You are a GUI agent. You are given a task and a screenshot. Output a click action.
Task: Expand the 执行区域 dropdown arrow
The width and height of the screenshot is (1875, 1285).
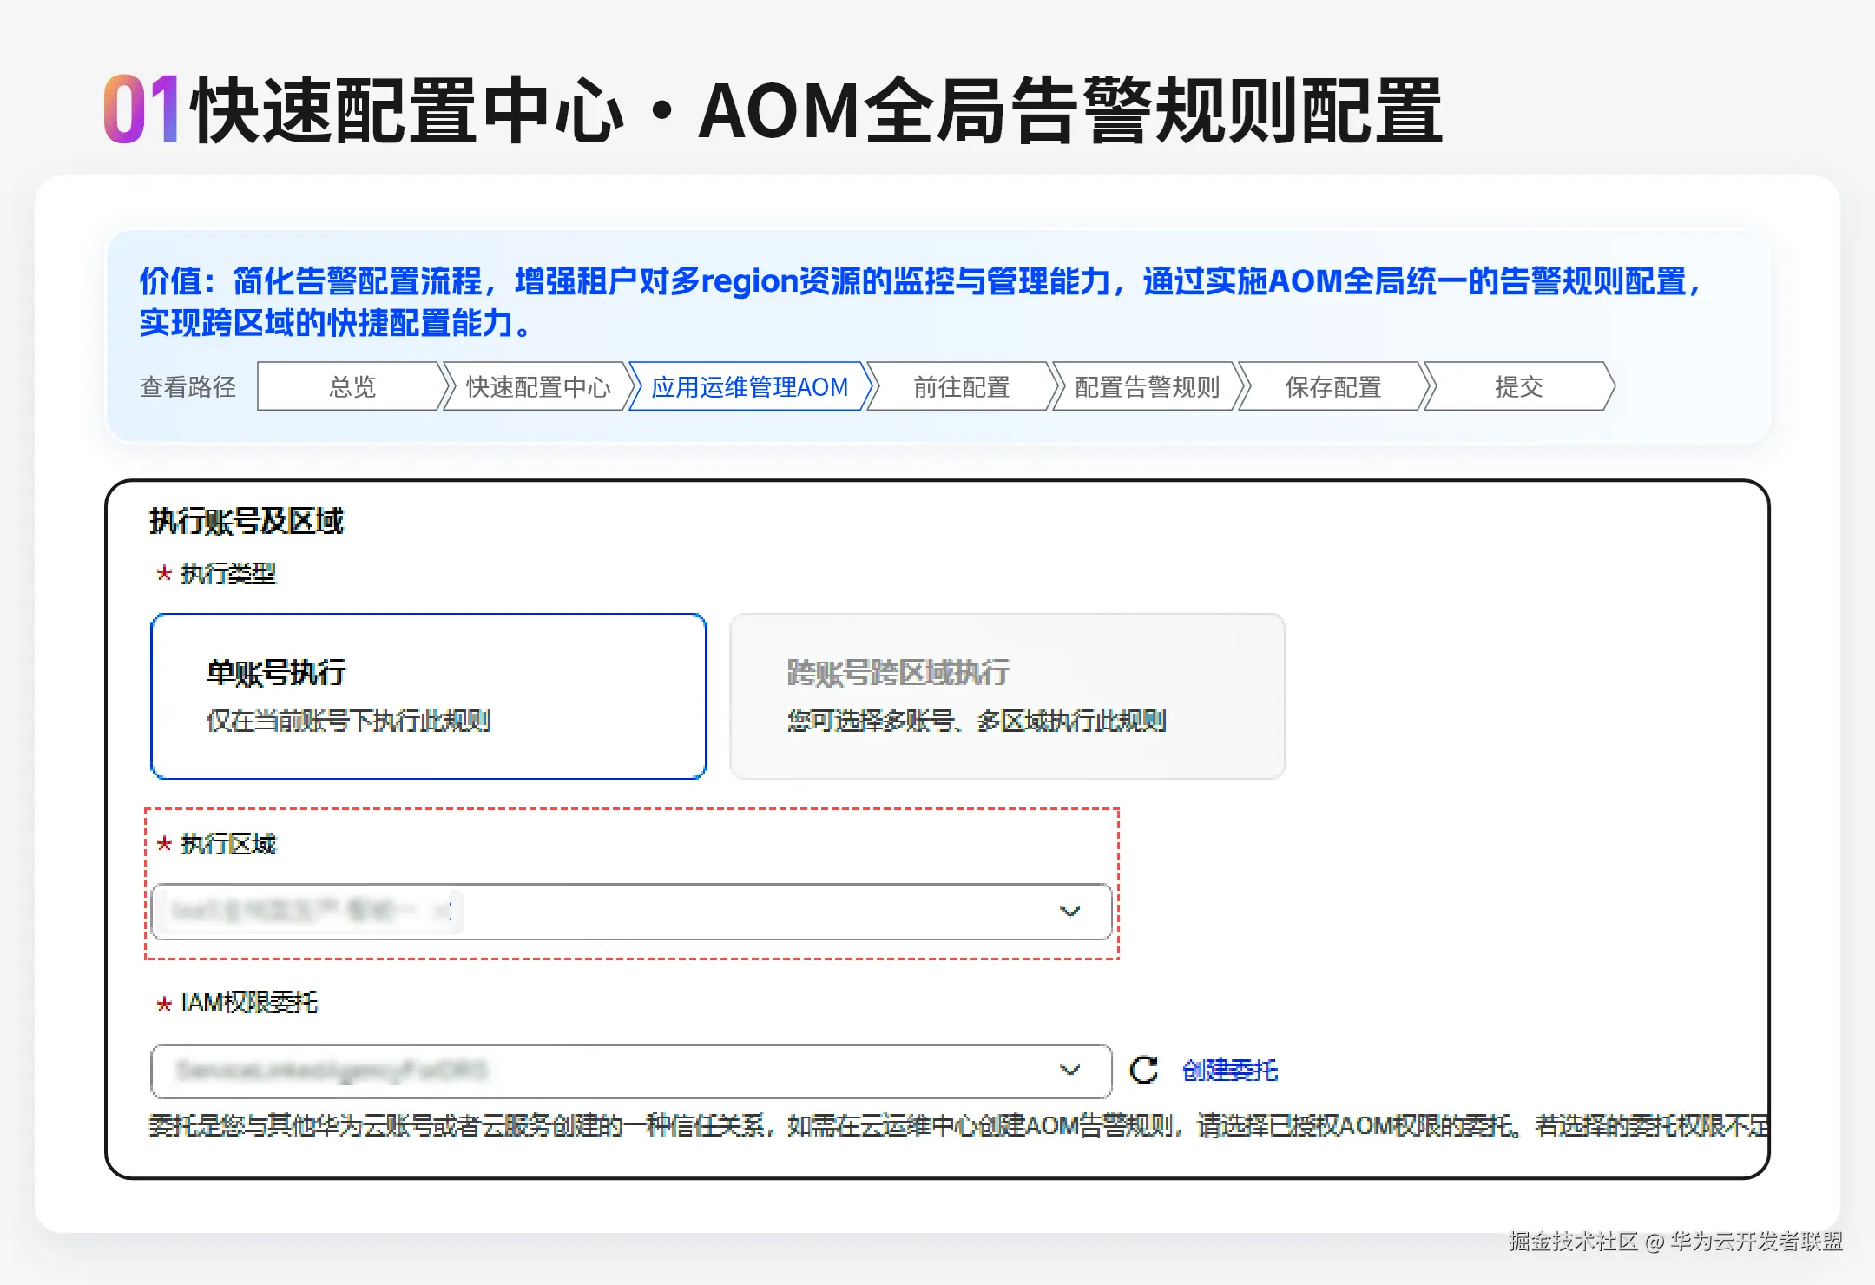click(1069, 911)
